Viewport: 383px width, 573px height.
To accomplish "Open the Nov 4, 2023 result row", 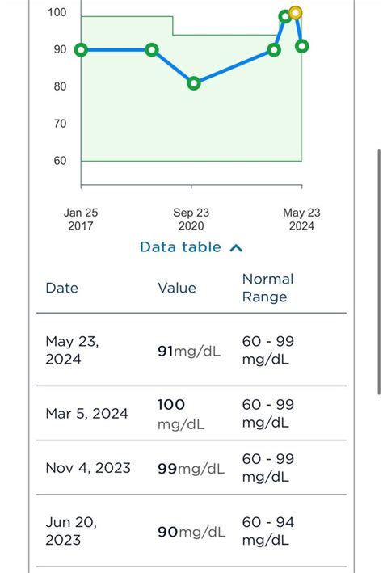I will (191, 468).
